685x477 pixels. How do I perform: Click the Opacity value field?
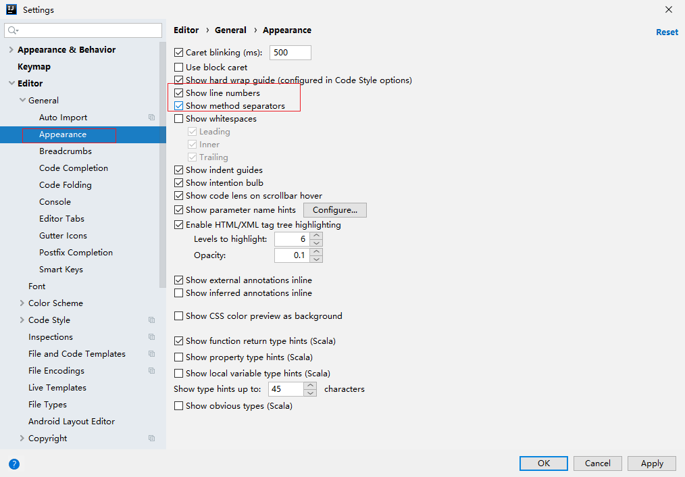292,255
